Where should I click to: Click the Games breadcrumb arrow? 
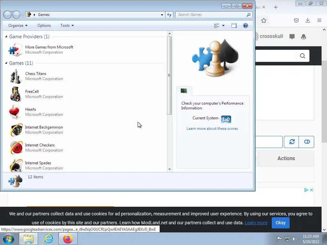coord(34,15)
